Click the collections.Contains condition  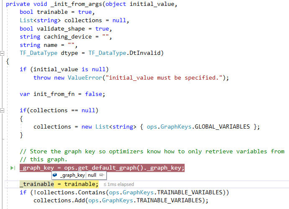coord(130,192)
